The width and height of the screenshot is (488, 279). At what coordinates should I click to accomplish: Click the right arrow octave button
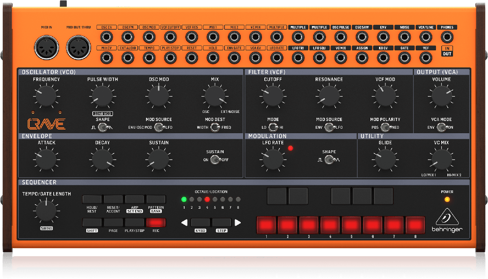click(x=238, y=223)
